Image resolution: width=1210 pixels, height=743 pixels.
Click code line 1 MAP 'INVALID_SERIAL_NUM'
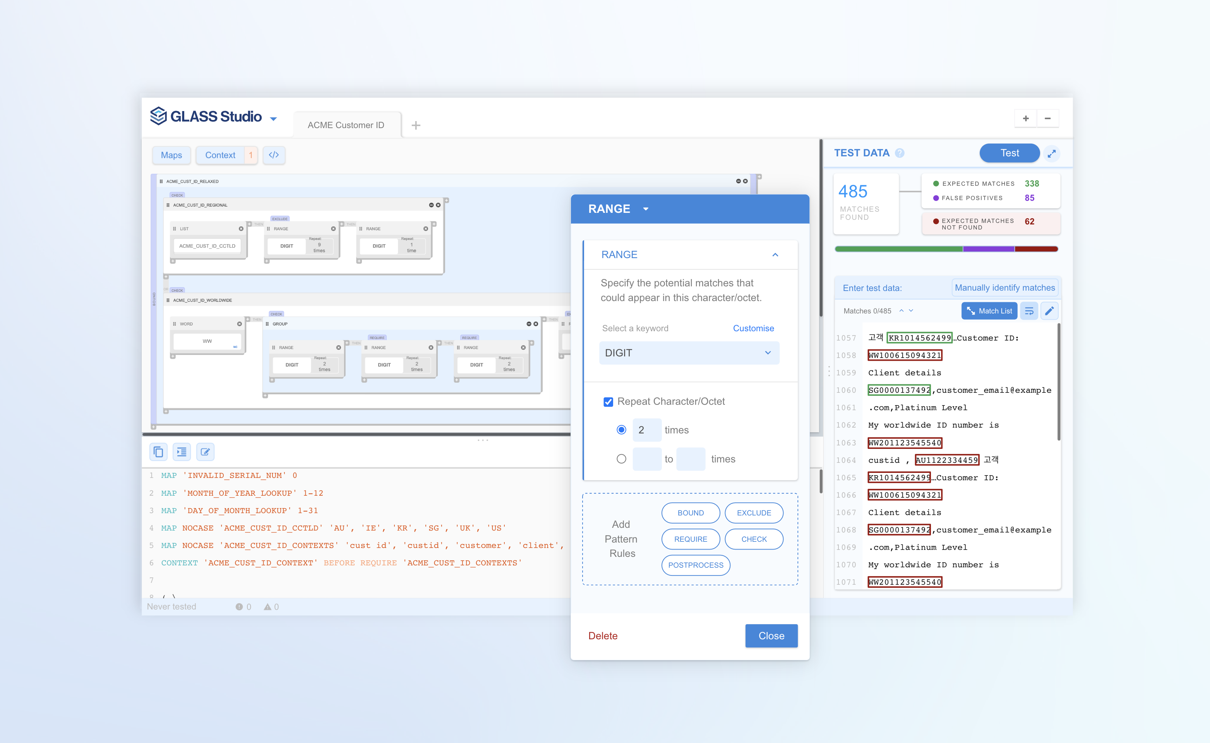[x=229, y=475]
